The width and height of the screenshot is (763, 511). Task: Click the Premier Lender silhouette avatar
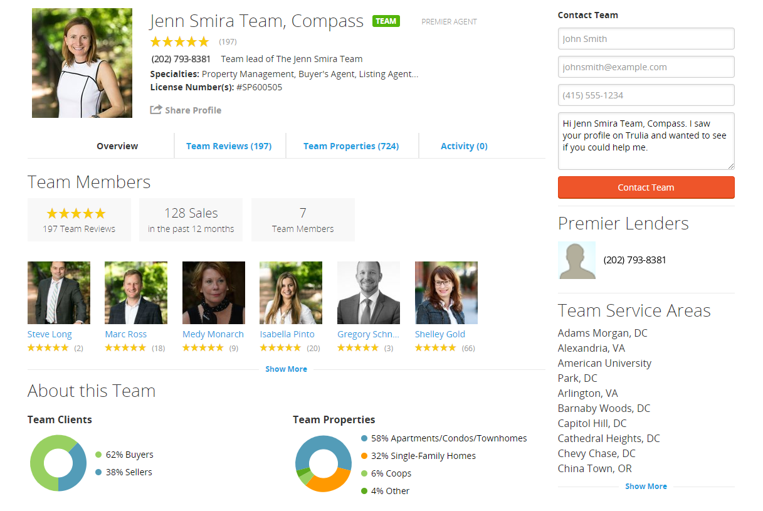[577, 260]
